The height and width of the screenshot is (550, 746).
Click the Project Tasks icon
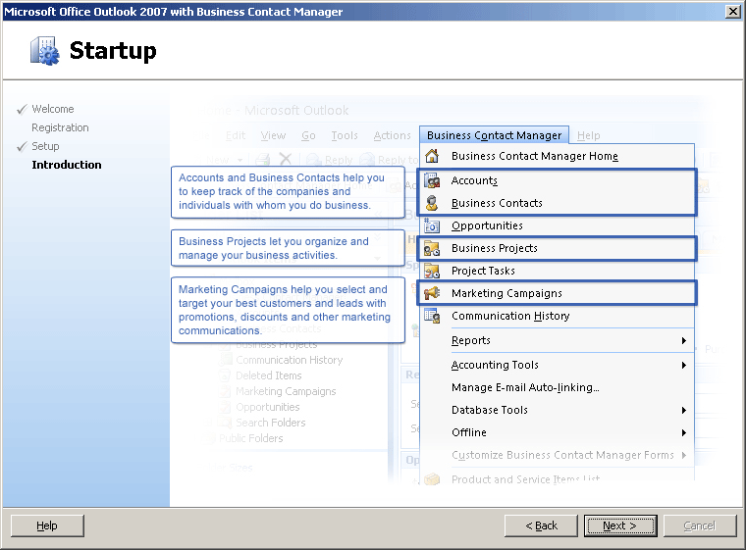click(432, 271)
